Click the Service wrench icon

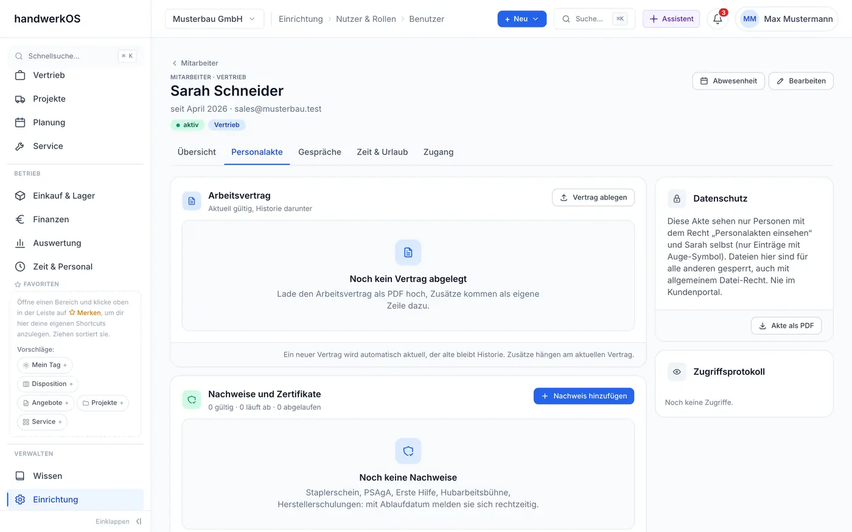20,147
